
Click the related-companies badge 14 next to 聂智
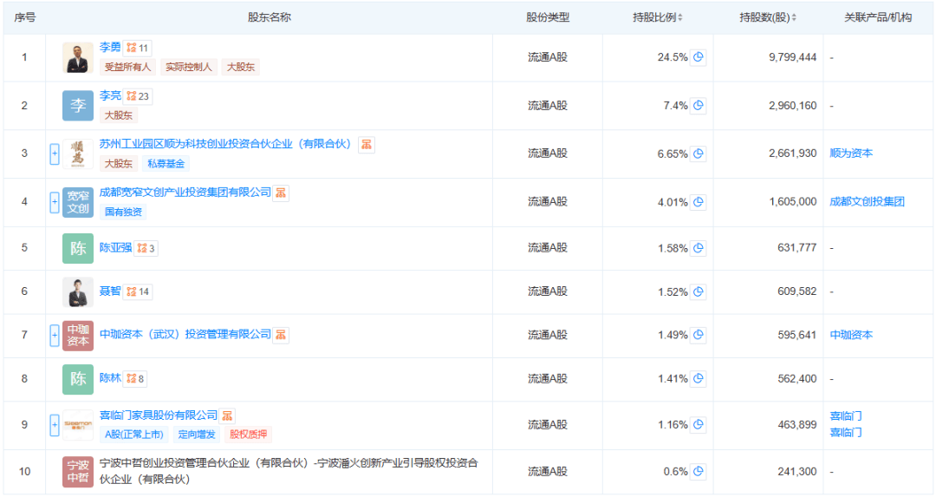pyautogui.click(x=137, y=291)
